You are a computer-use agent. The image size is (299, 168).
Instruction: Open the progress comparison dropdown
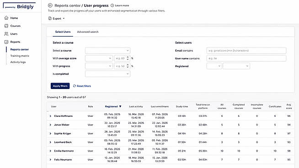[x=99, y=66]
